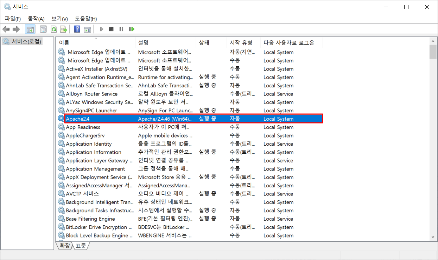Click the Back arrow toolbar icon
This screenshot has height=260, width=438.
coord(6,29)
